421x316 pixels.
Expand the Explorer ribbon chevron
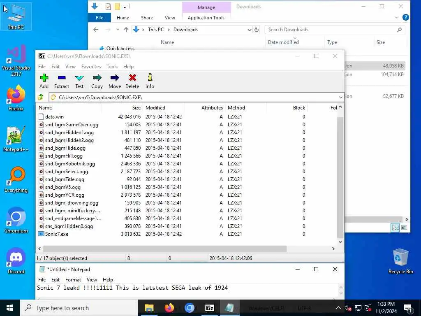coord(397,18)
